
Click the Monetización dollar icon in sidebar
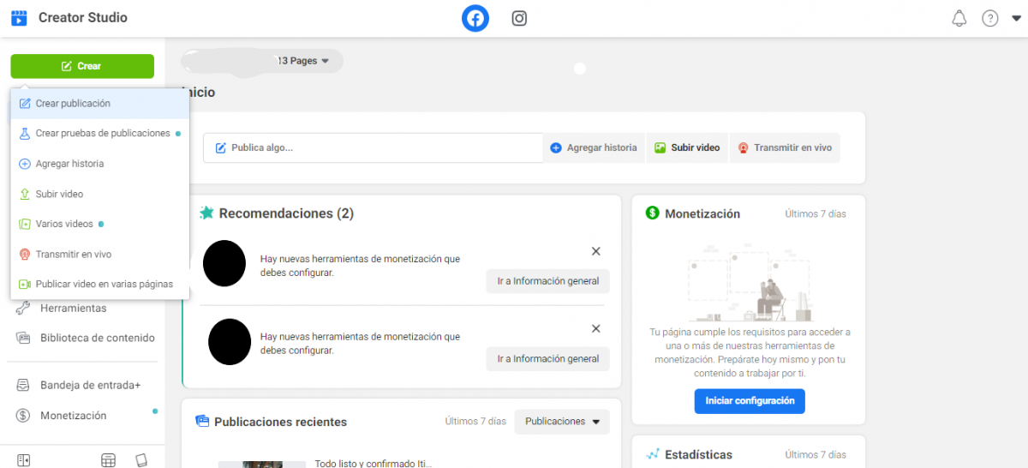pyautogui.click(x=24, y=416)
